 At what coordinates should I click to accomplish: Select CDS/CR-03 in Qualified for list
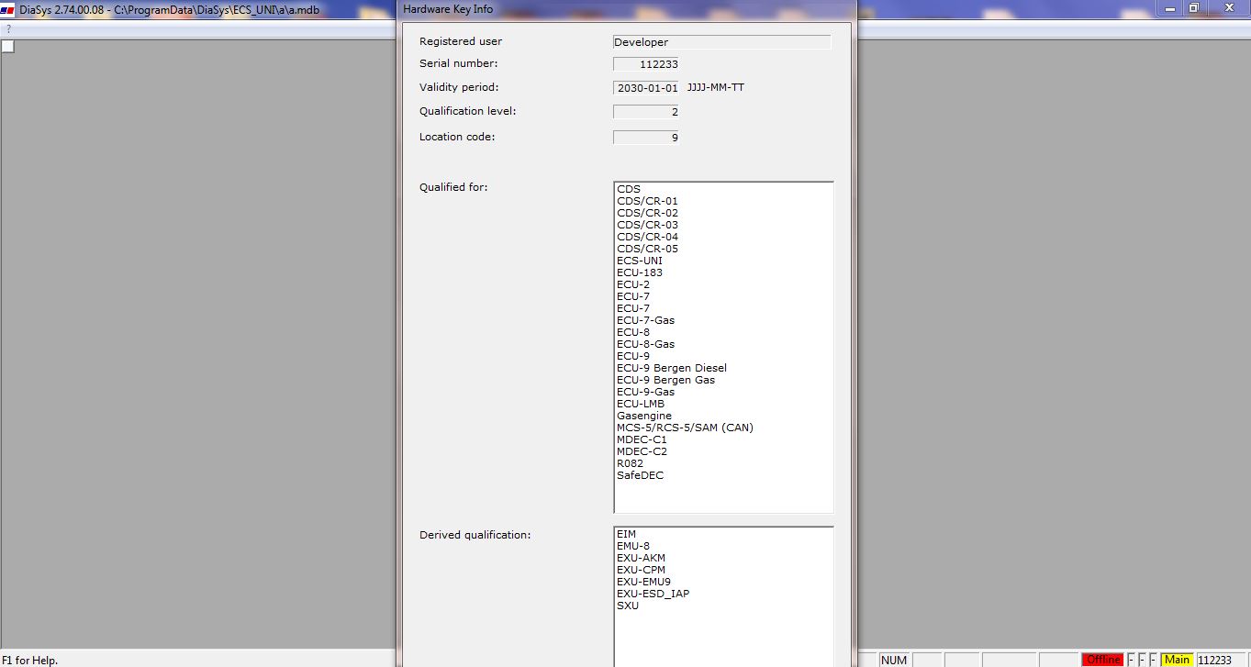pos(647,225)
